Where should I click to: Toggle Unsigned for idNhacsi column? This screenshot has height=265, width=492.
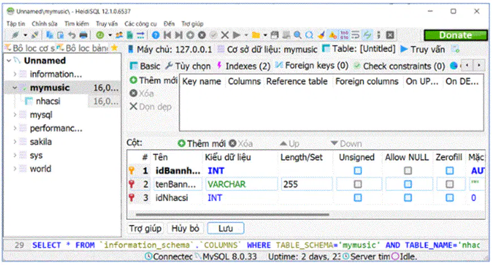(x=358, y=198)
